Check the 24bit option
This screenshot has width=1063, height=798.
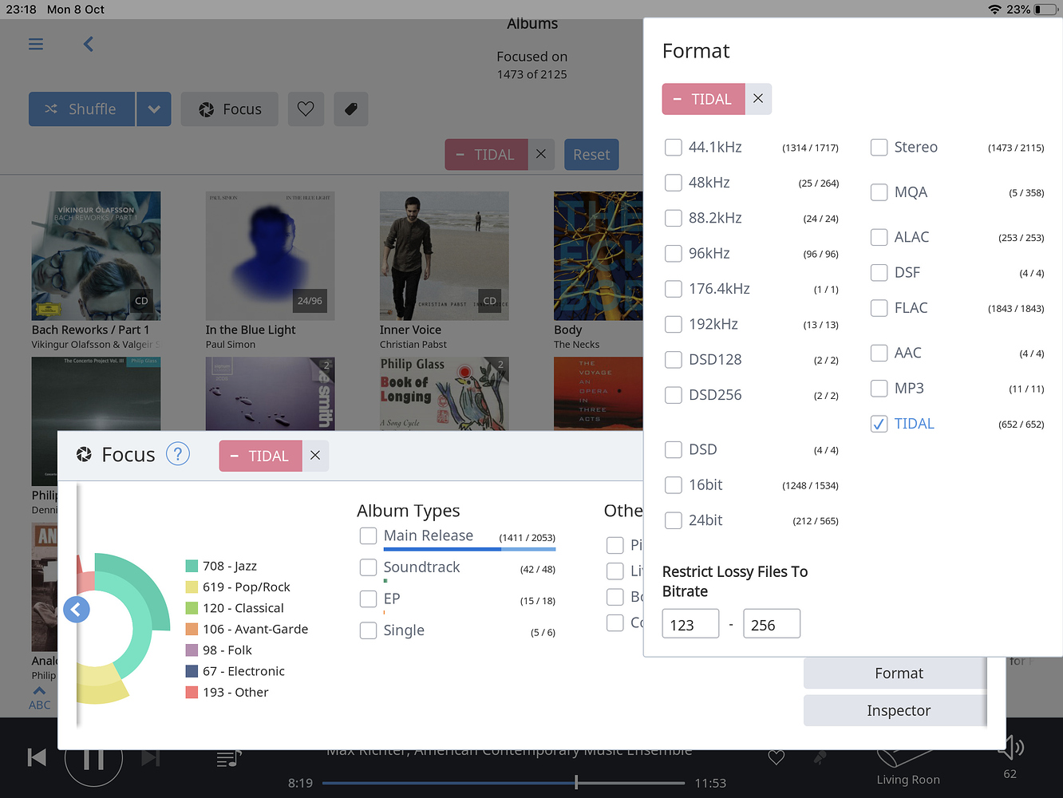pyautogui.click(x=674, y=520)
